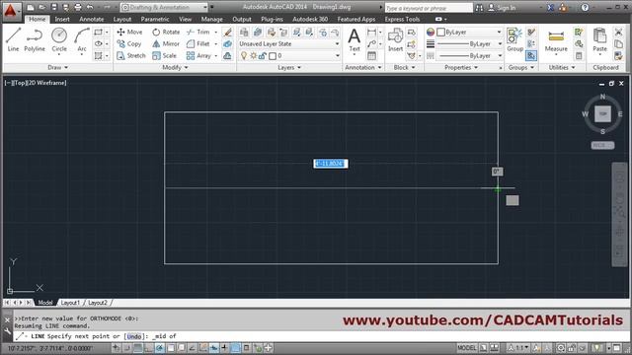The image size is (632, 355).
Task: Toggle Polar Tracking in status bar
Action: point(160,348)
